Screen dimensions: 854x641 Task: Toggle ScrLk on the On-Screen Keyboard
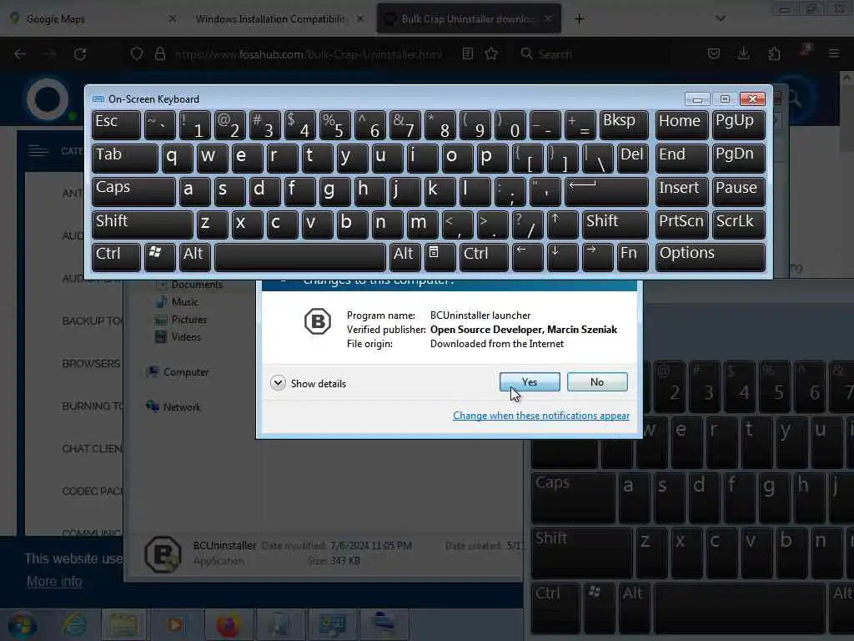pos(739,225)
